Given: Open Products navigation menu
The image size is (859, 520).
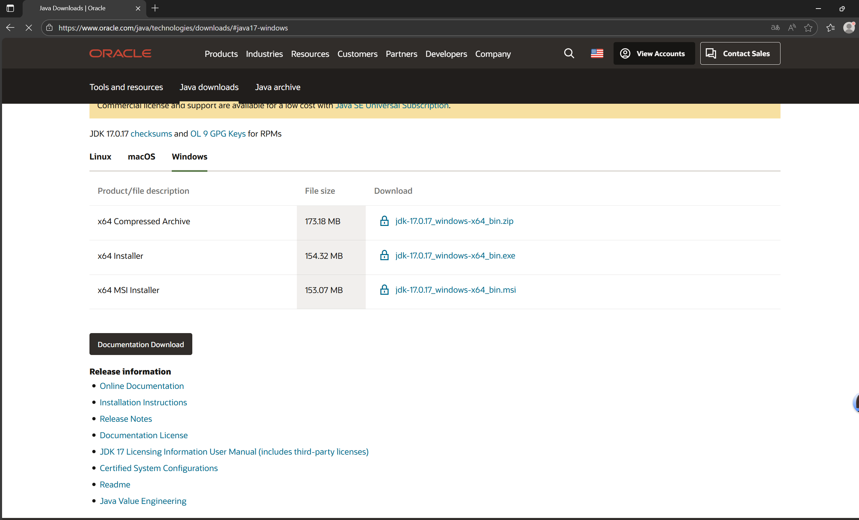Looking at the screenshot, I should [221, 54].
